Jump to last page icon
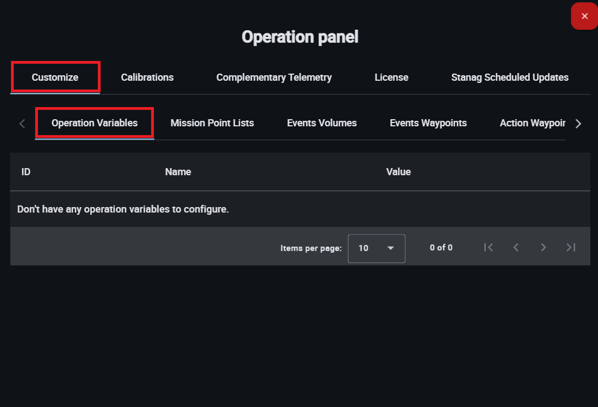This screenshot has height=407, width=598. click(x=571, y=248)
